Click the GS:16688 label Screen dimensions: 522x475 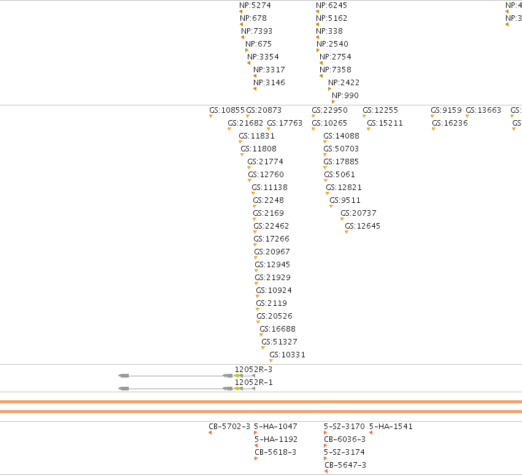tap(278, 329)
